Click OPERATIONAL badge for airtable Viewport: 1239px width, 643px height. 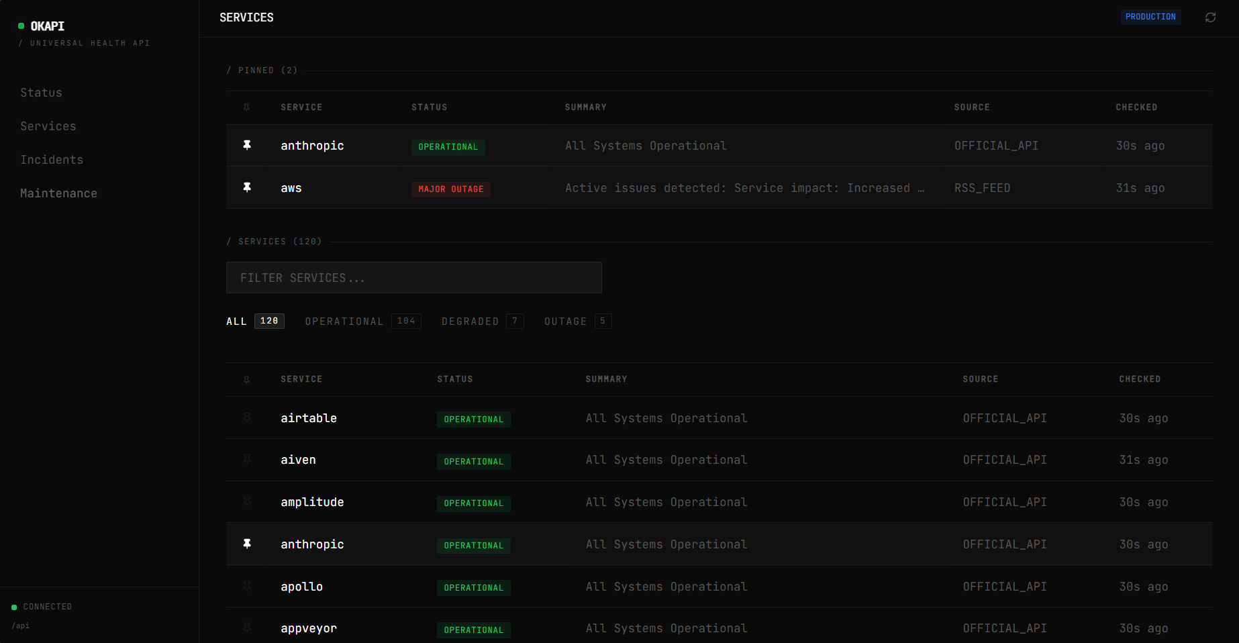[474, 419]
